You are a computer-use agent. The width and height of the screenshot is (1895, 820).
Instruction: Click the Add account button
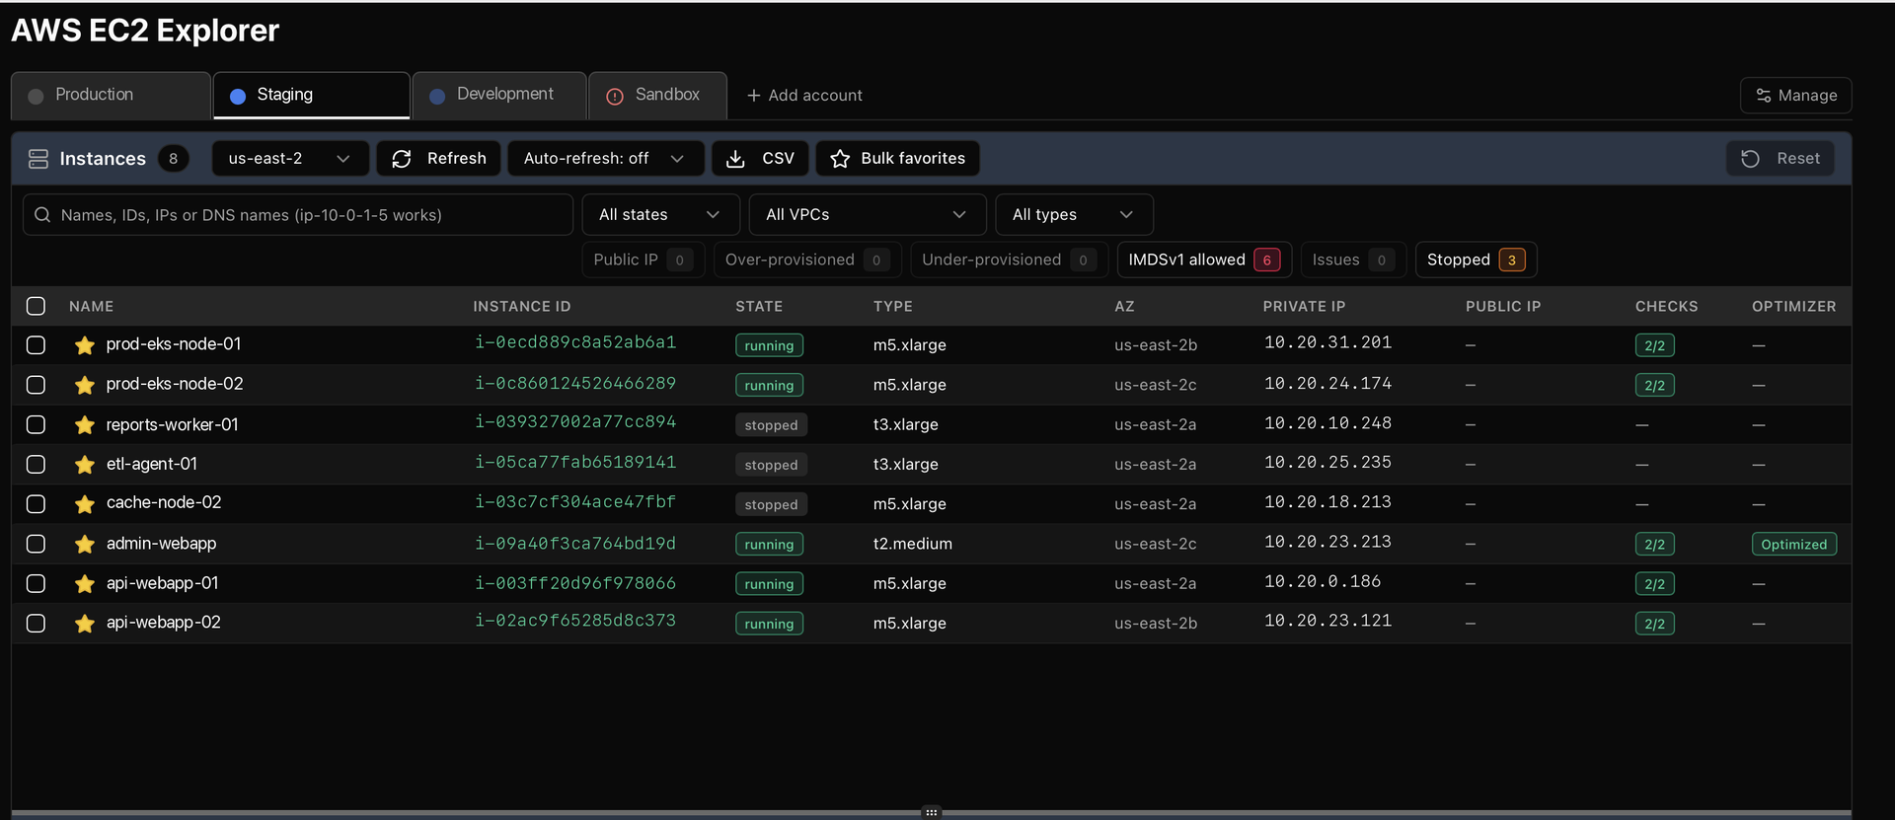tap(804, 96)
